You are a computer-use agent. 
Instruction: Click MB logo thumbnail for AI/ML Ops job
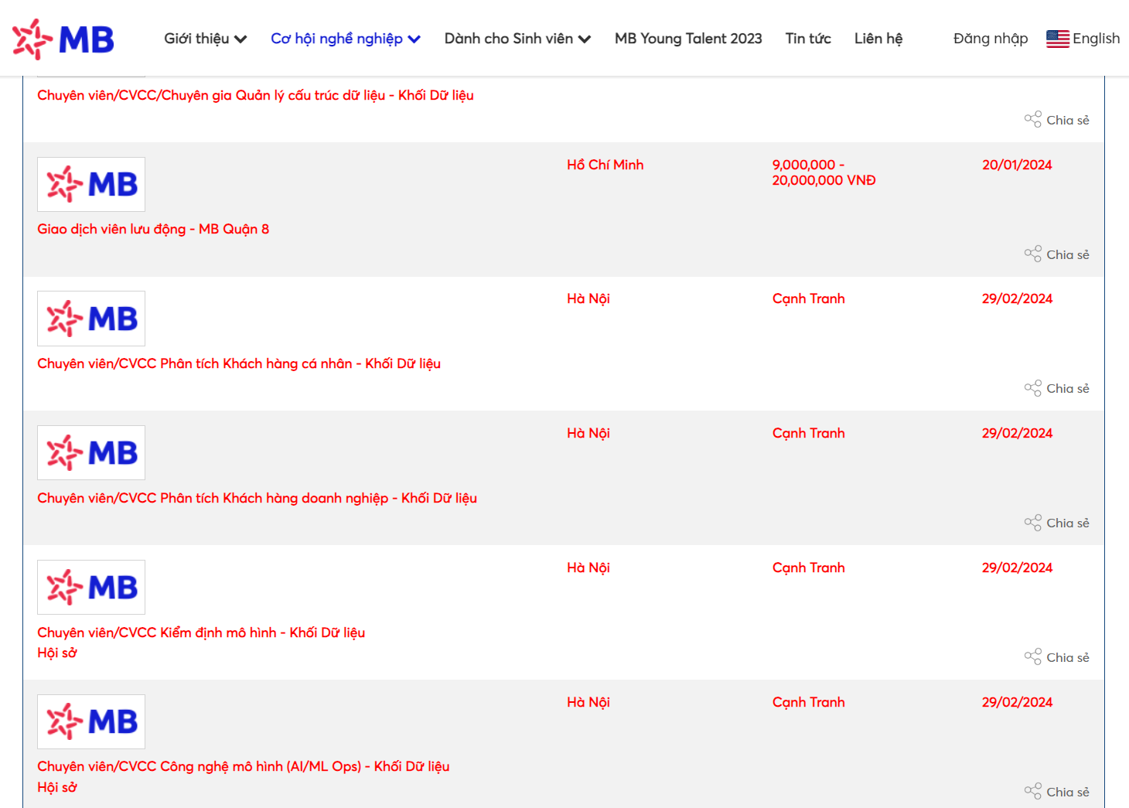pyautogui.click(x=91, y=721)
